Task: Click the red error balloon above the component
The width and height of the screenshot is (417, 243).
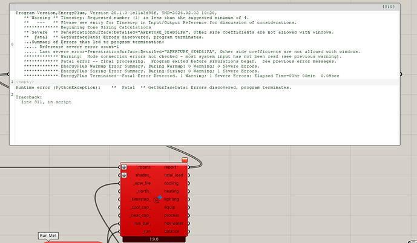Action: click(x=185, y=160)
